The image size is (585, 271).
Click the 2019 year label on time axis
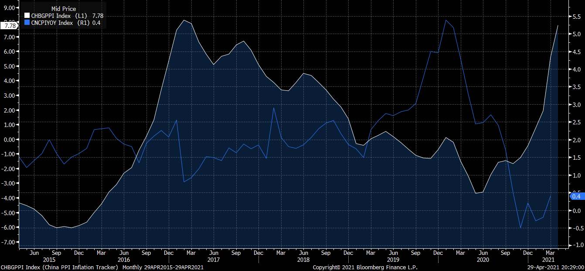(x=393, y=260)
